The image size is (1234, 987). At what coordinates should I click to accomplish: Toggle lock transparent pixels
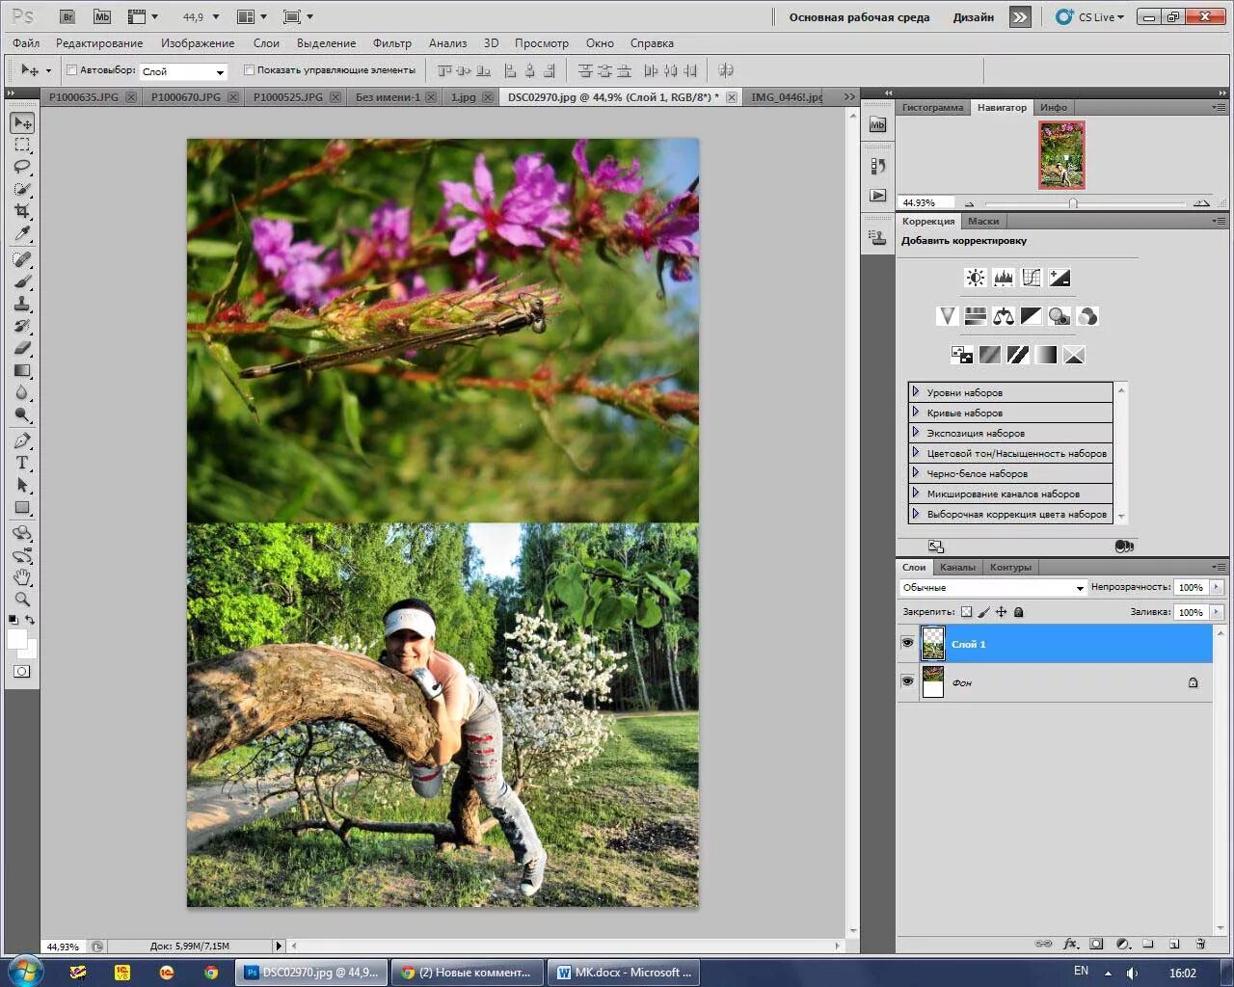click(x=967, y=612)
